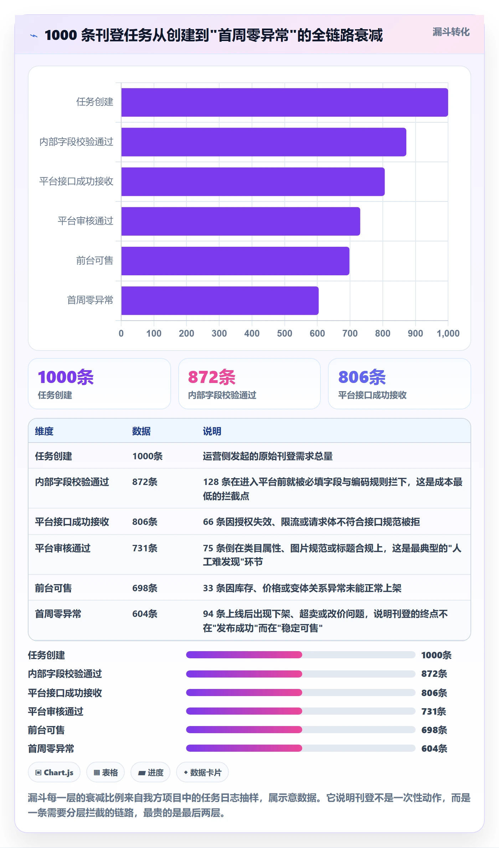Click the progress bar showing 604条
This screenshot has height=848, width=499.
pos(300,748)
